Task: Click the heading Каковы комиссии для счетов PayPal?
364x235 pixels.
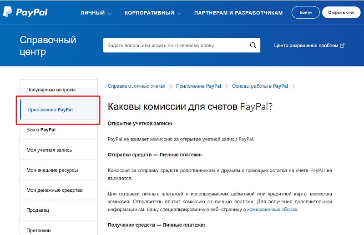Action: coord(190,106)
